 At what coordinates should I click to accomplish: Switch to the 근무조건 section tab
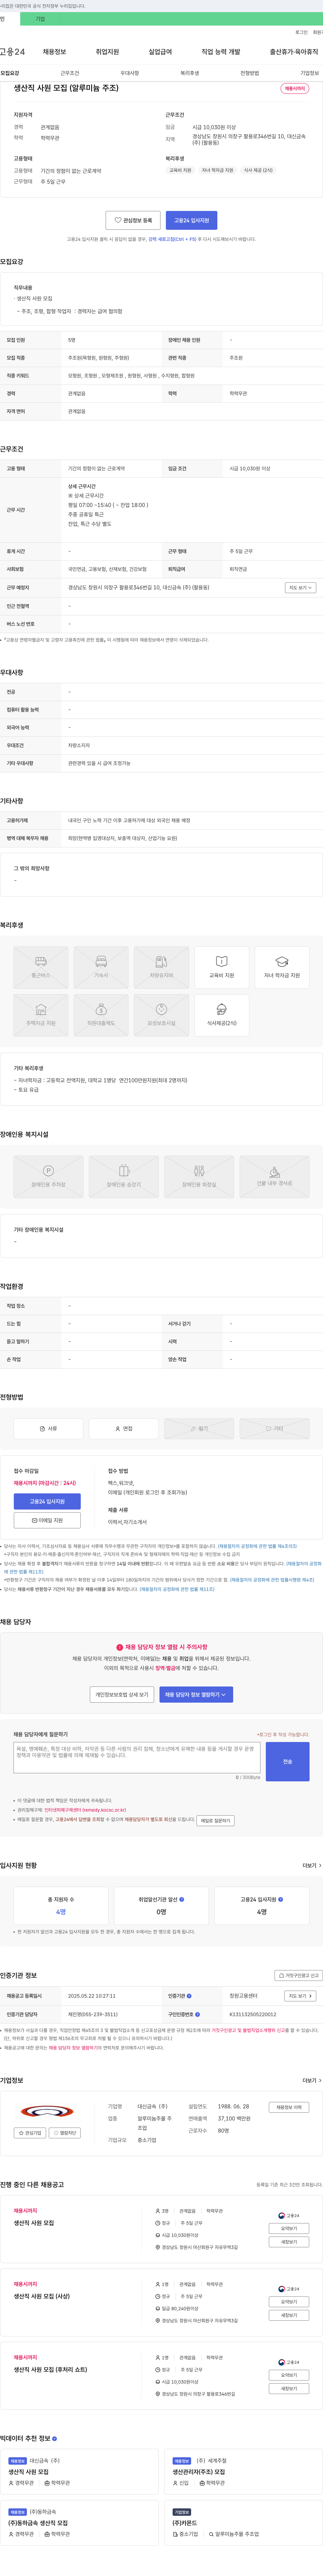point(70,73)
